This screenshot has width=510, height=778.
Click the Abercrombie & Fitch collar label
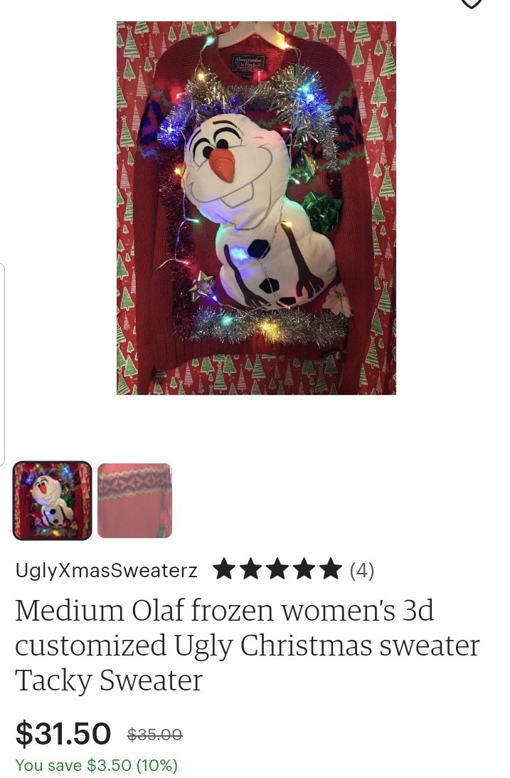point(249,63)
